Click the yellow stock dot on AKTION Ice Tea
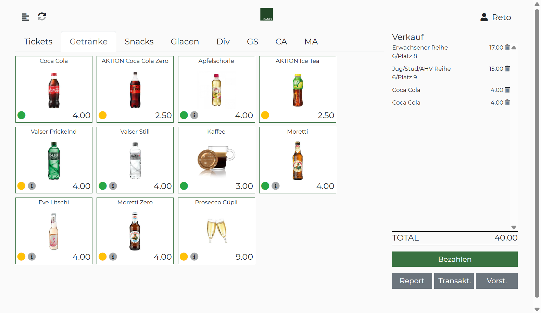541x313 pixels. coord(265,115)
